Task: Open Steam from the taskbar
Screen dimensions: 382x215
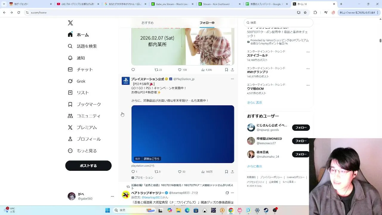Action: pos(266,210)
